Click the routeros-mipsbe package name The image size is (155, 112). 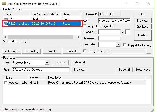18,83
